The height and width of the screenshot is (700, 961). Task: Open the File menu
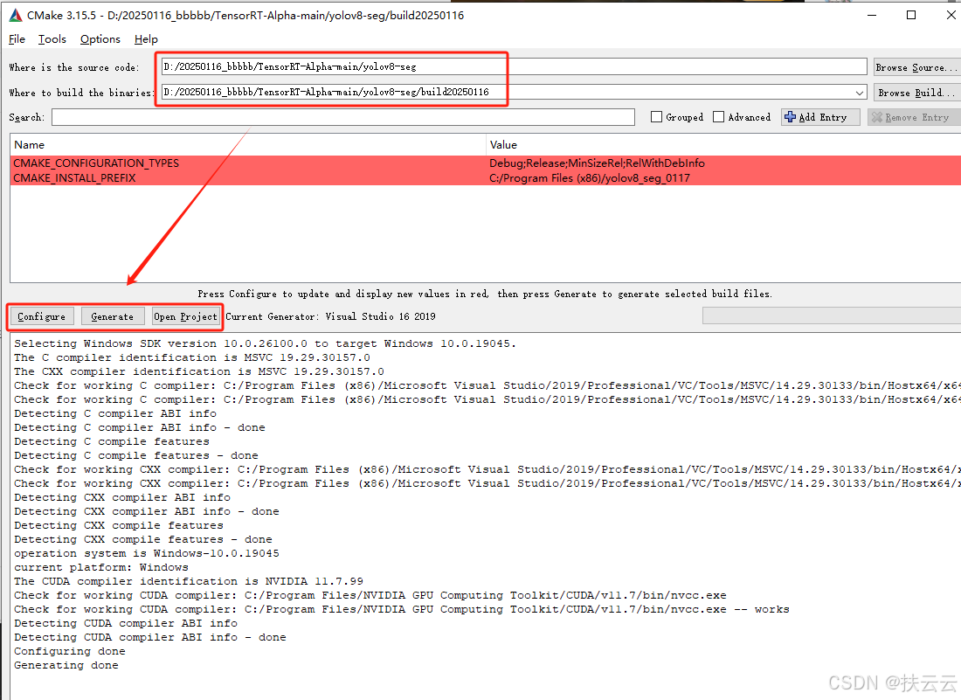17,39
